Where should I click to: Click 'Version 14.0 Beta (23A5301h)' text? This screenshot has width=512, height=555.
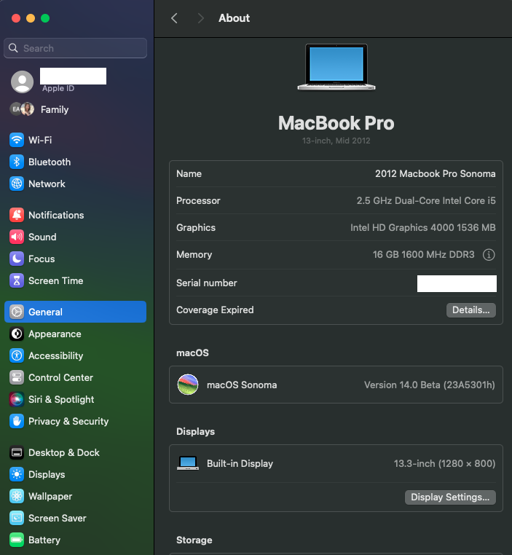pyautogui.click(x=430, y=385)
